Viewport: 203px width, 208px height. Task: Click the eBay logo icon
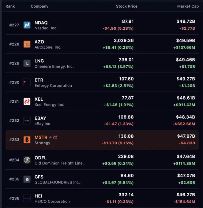click(x=27, y=121)
